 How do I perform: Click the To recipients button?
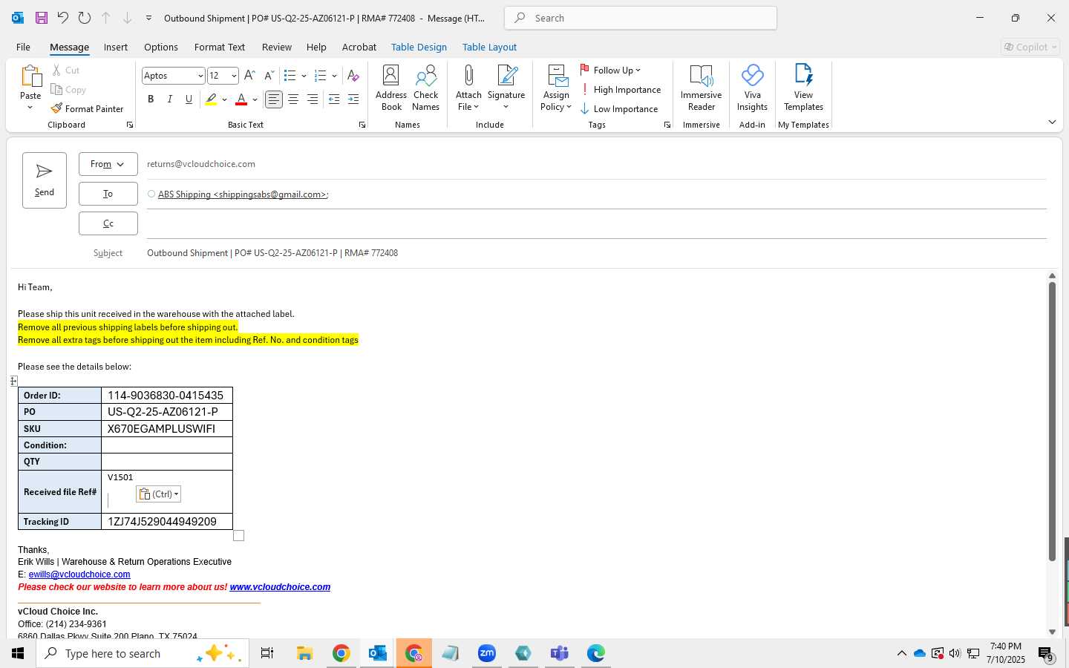[x=108, y=194]
